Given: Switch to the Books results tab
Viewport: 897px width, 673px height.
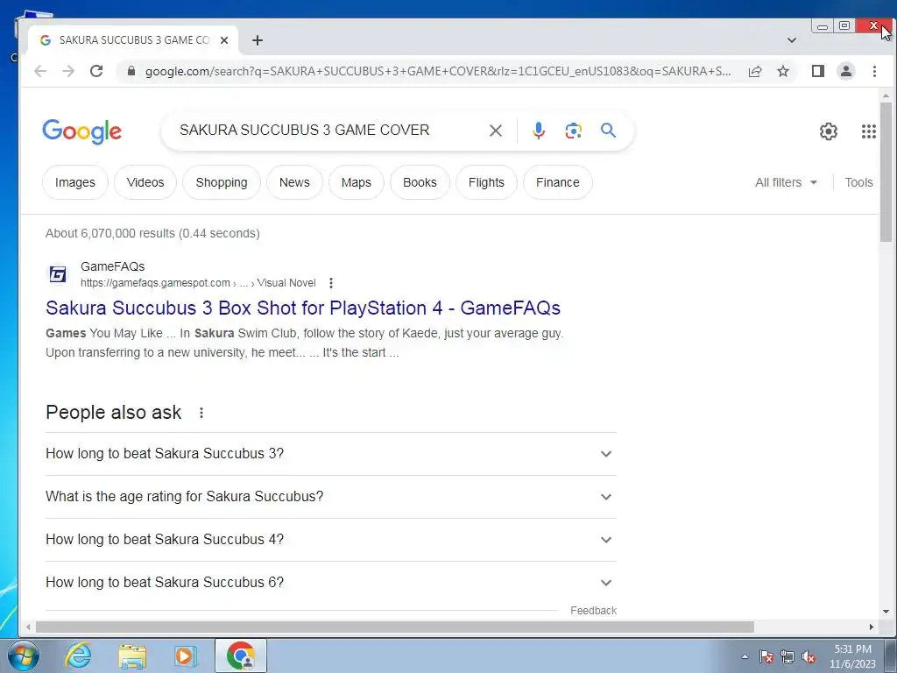Looking at the screenshot, I should point(420,182).
